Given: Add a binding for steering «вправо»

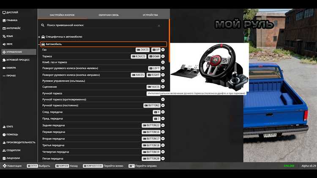Looking at the screenshot, I should point(163,75).
